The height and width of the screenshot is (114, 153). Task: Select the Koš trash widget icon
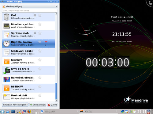pyautogui.click(x=7, y=17)
